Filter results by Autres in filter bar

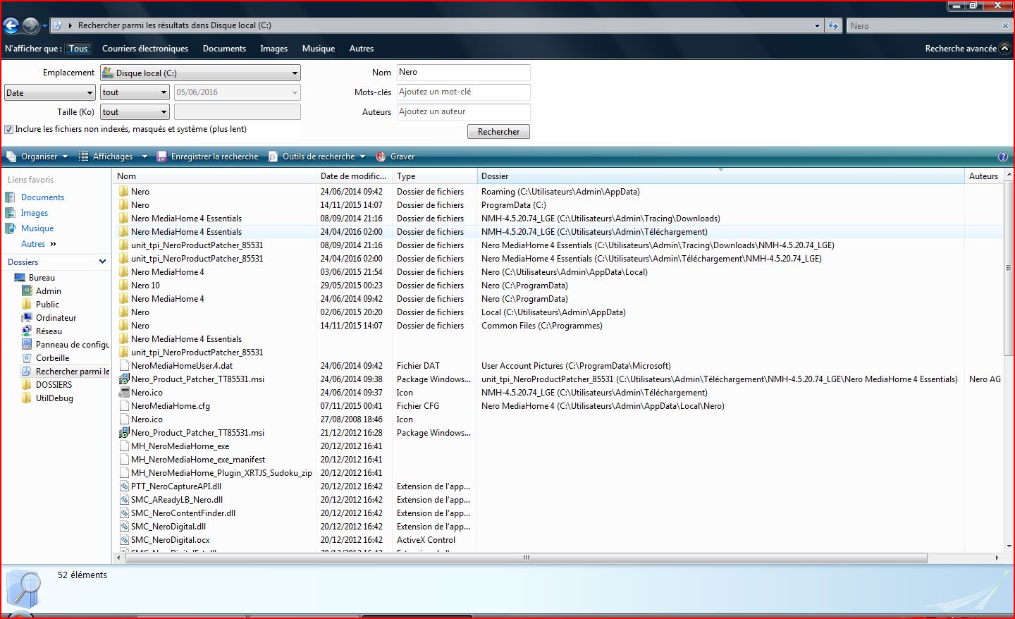pyautogui.click(x=362, y=49)
